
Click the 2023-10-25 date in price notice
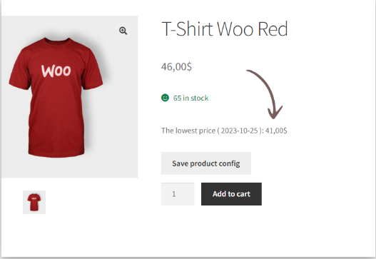[239, 131]
